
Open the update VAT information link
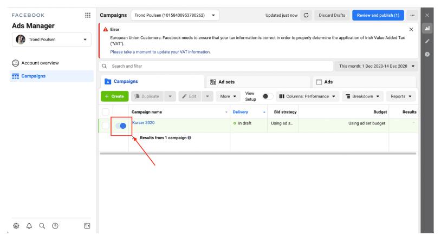(160, 52)
